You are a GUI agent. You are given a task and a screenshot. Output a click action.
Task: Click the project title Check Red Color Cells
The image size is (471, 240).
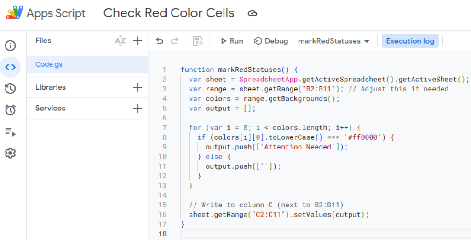(169, 13)
